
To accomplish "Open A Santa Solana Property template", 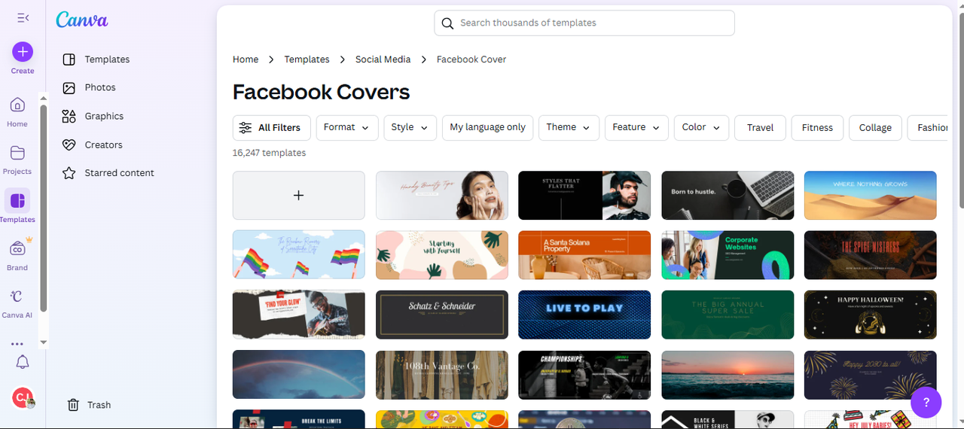I will (x=584, y=255).
